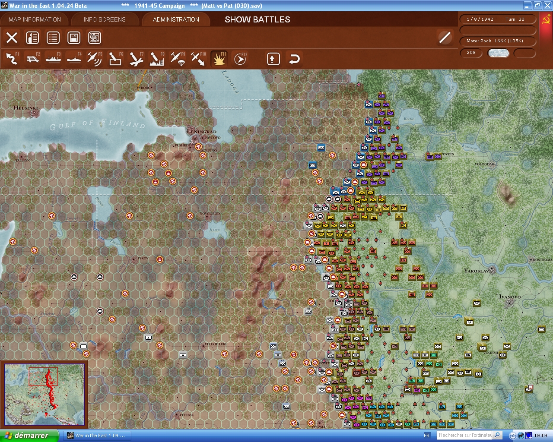The height and width of the screenshot is (442, 553).
Task: Click the floppy disk save game icon
Action: pyautogui.click(x=74, y=38)
